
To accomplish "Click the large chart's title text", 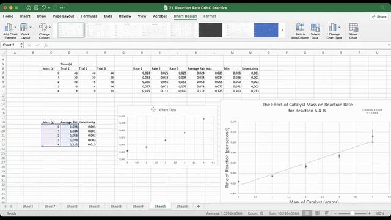I will click(307, 108).
